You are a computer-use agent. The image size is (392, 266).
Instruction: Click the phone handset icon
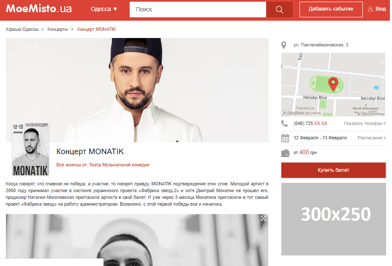click(285, 123)
